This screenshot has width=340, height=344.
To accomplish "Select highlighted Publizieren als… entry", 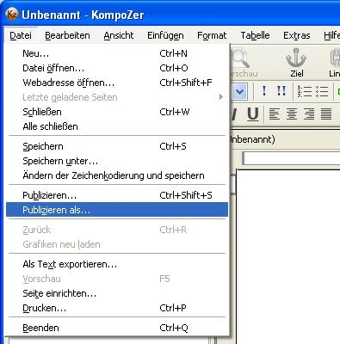I will click(x=117, y=210).
